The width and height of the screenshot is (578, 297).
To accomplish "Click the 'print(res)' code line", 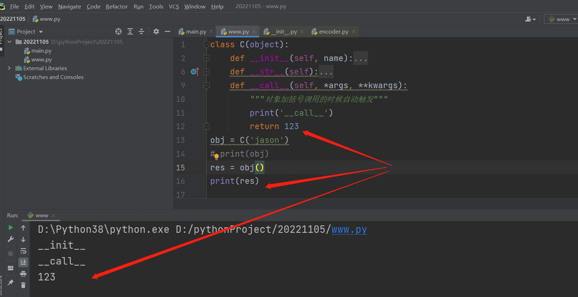I will pyautogui.click(x=235, y=181).
